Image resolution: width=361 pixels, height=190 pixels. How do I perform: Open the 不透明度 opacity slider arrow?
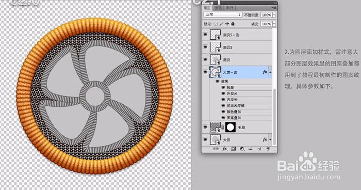click(x=274, y=15)
